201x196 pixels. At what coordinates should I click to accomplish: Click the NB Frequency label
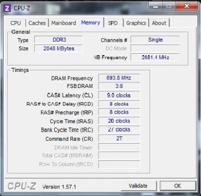pyautogui.click(x=110, y=57)
